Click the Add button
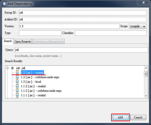The width and height of the screenshot is (151, 125). tap(121, 117)
